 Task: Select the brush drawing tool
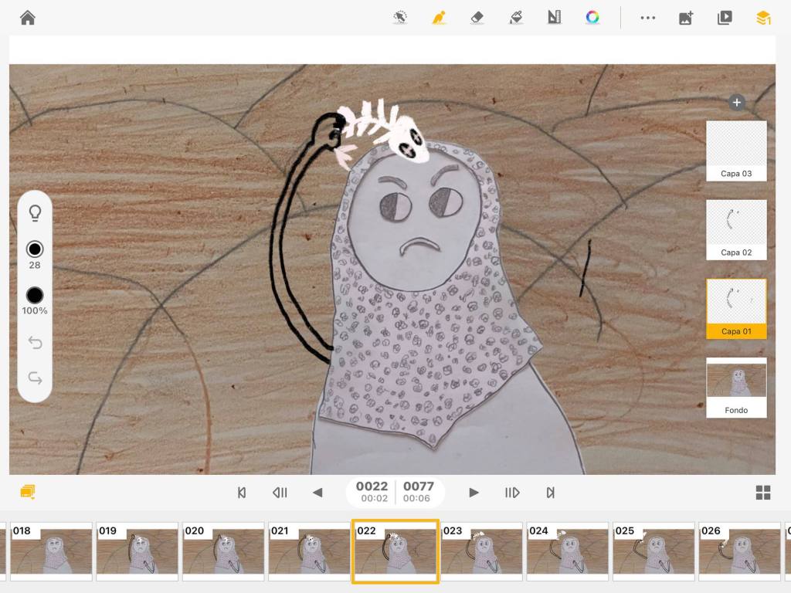pyautogui.click(x=438, y=17)
